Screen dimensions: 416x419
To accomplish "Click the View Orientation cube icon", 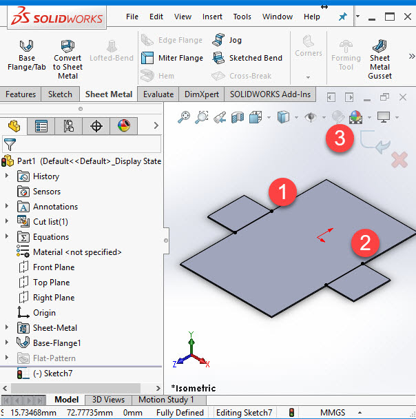I will pyautogui.click(x=256, y=117).
